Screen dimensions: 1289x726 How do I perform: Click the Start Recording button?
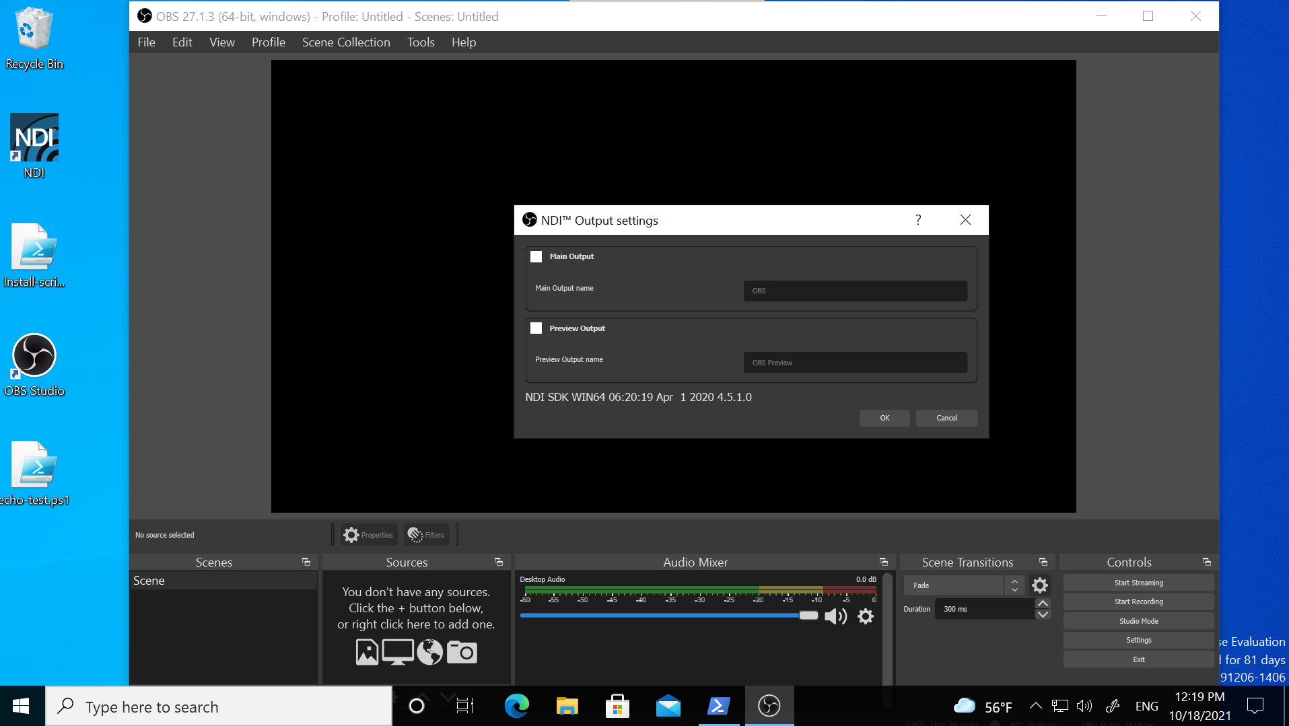pos(1138,601)
